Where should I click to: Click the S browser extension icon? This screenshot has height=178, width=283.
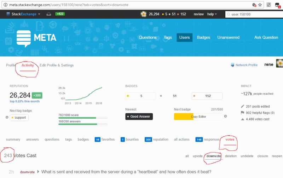click(268, 5)
